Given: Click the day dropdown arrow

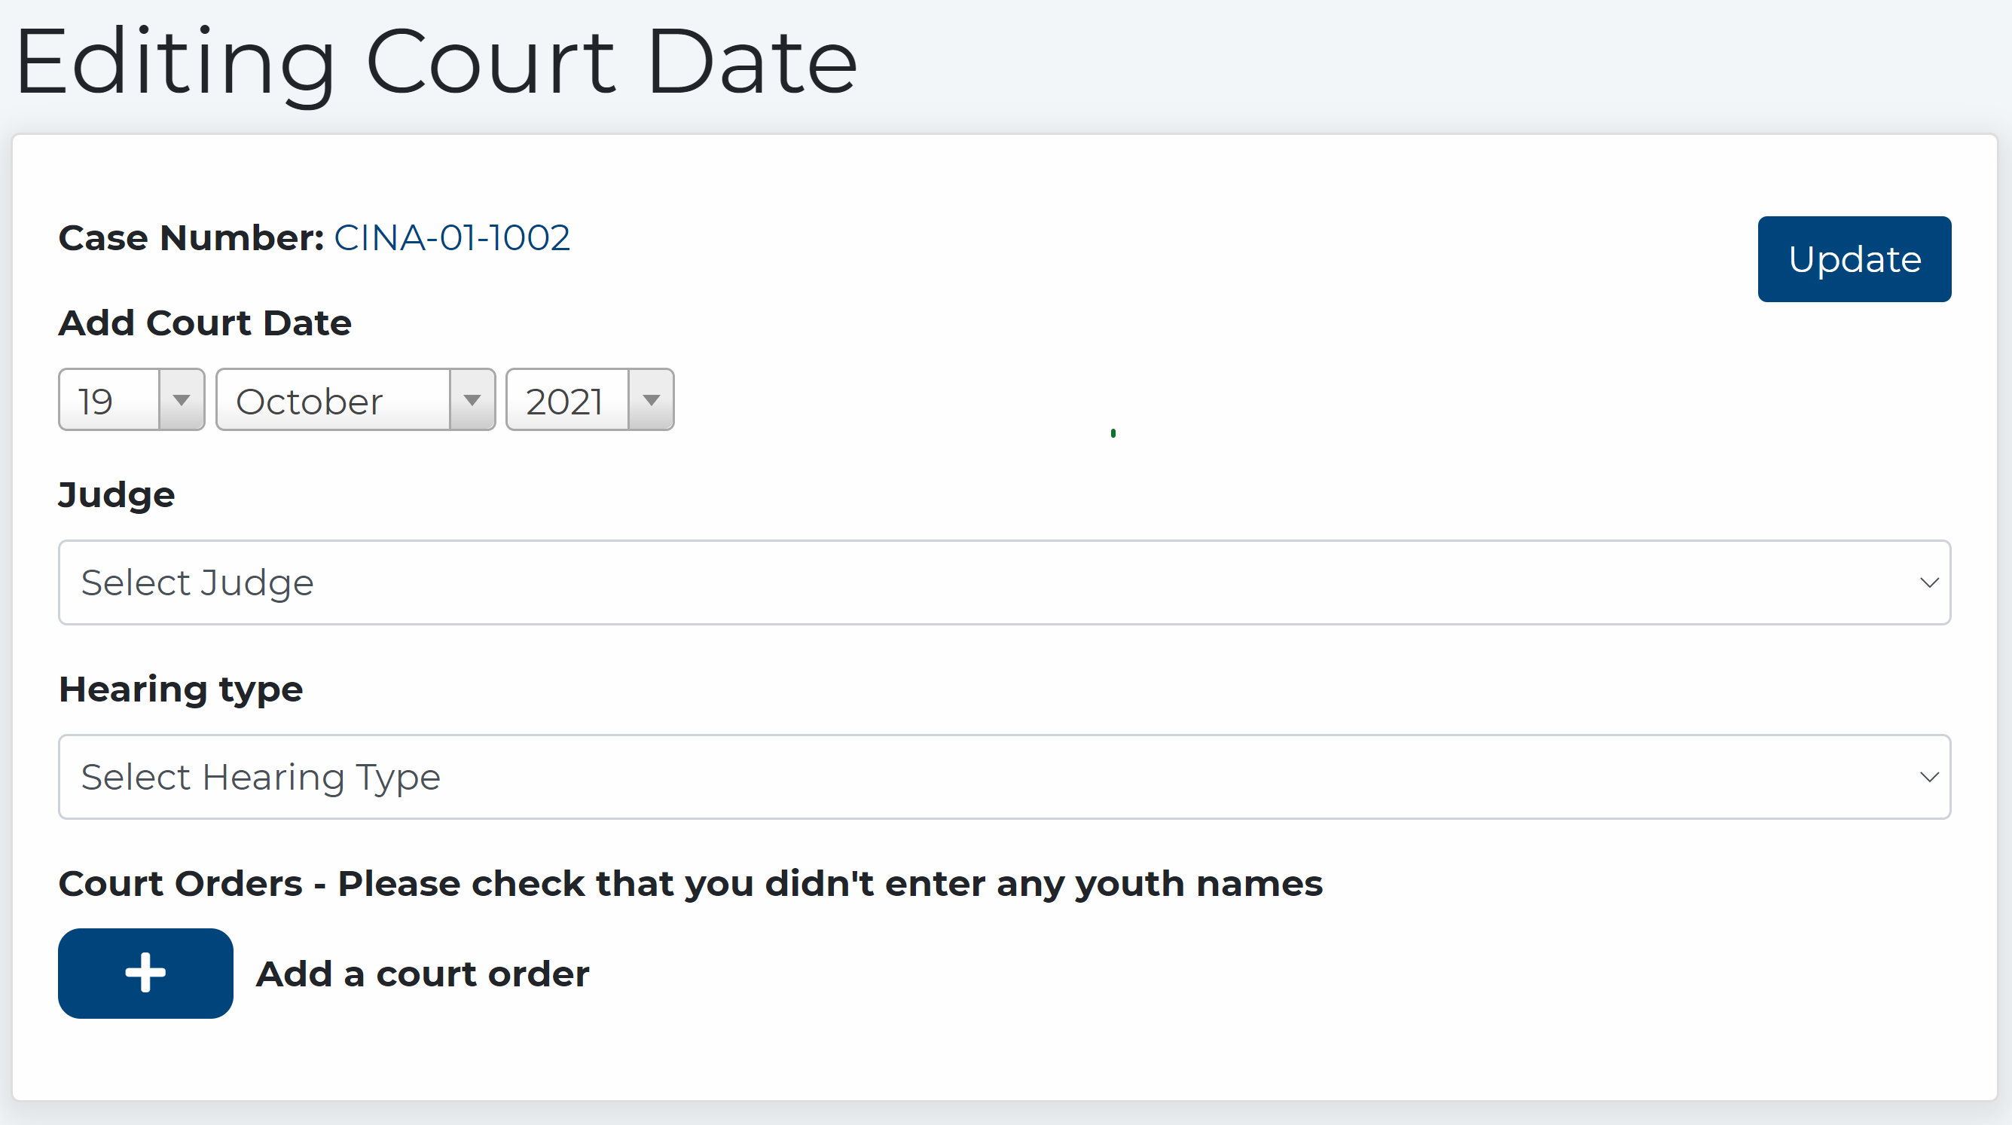Looking at the screenshot, I should [182, 399].
